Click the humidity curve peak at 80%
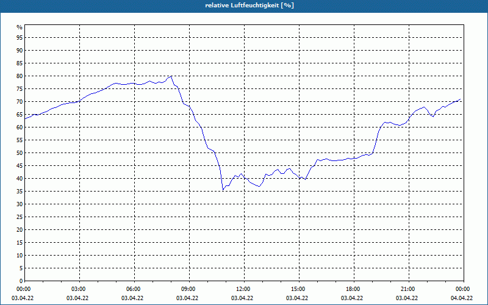Image resolution: width=488 pixels, height=305 pixels. tap(171, 76)
